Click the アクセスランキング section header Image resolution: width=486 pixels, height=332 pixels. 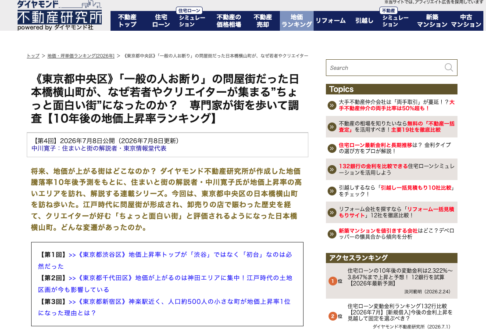coord(391,258)
